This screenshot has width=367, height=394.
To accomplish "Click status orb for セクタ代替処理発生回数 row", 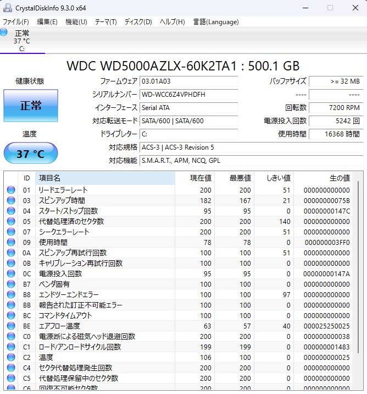I will tap(11, 368).
